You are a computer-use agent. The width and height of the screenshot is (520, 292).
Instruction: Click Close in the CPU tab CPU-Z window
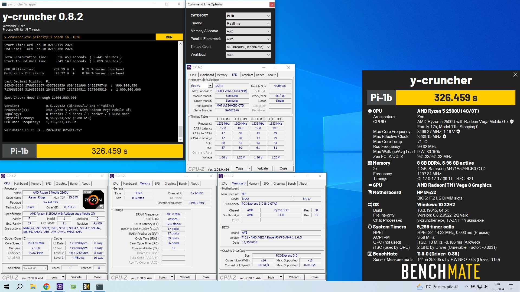[97, 277]
